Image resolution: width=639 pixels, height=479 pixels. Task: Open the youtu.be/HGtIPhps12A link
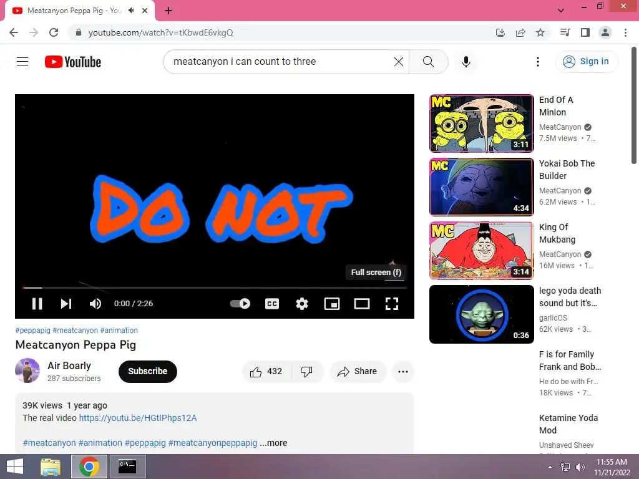click(138, 418)
